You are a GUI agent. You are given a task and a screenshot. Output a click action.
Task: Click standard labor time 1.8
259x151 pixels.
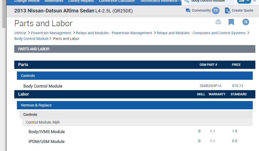click(234, 131)
